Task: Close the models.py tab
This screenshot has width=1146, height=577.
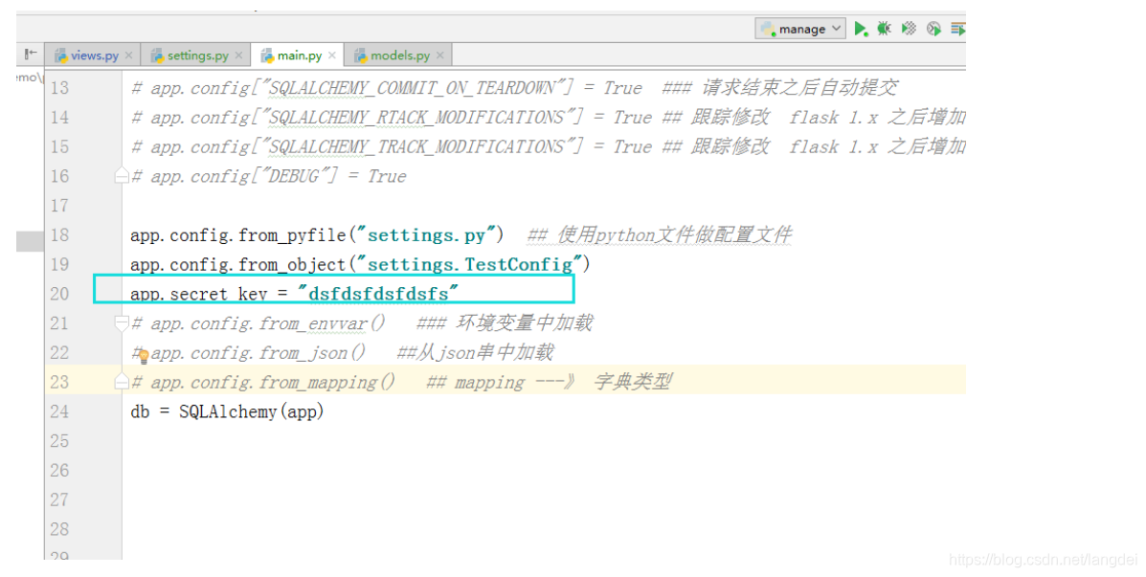Action: click(x=440, y=55)
